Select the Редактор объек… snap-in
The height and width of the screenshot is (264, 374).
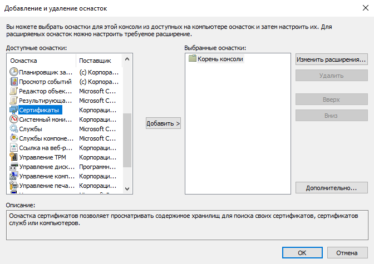click(x=65, y=91)
